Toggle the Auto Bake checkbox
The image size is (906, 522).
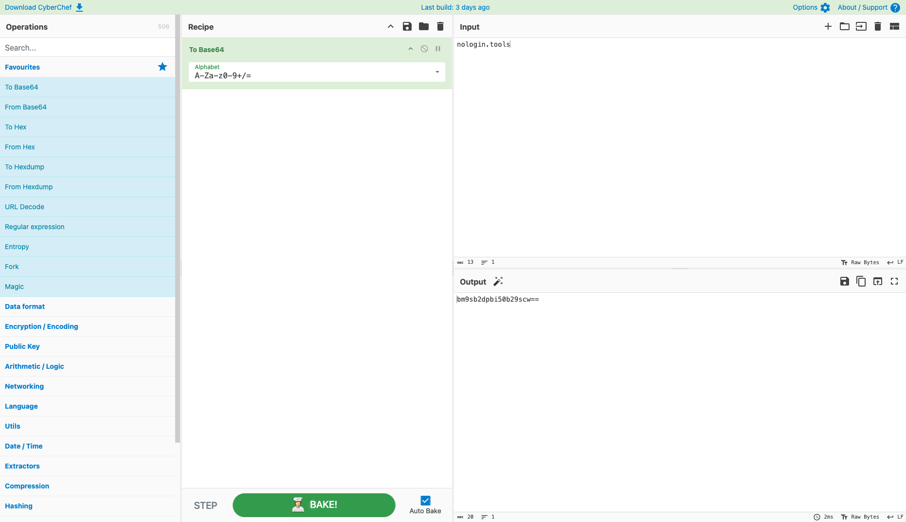click(425, 501)
